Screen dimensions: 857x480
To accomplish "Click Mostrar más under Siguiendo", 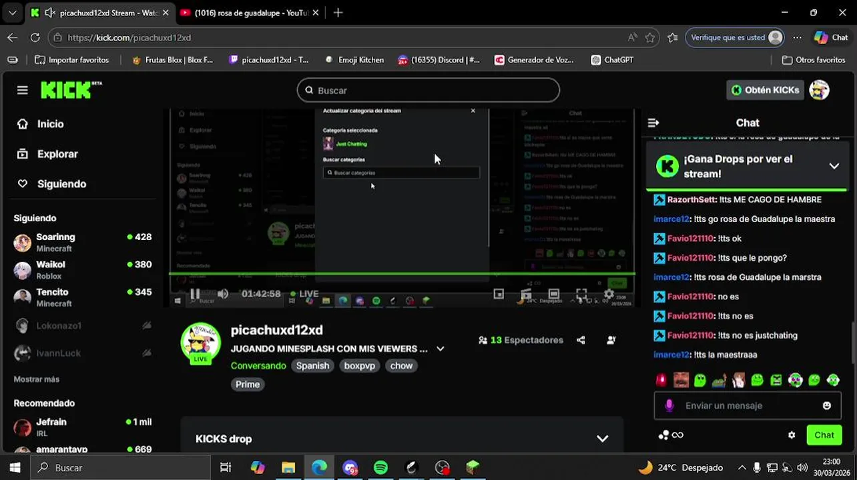I will 37,379.
